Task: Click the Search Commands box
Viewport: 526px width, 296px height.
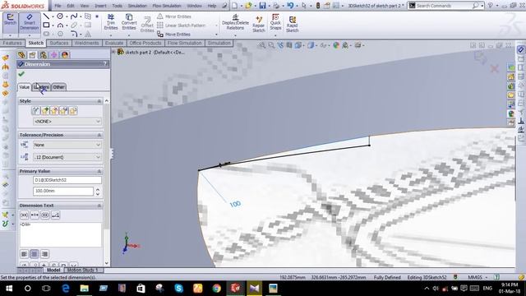Action: pos(445,6)
